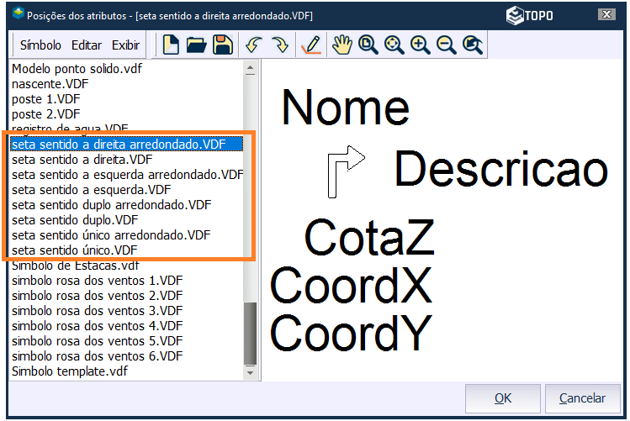The height and width of the screenshot is (421, 630).
Task: Click the Redo arrow icon
Action: point(279,45)
